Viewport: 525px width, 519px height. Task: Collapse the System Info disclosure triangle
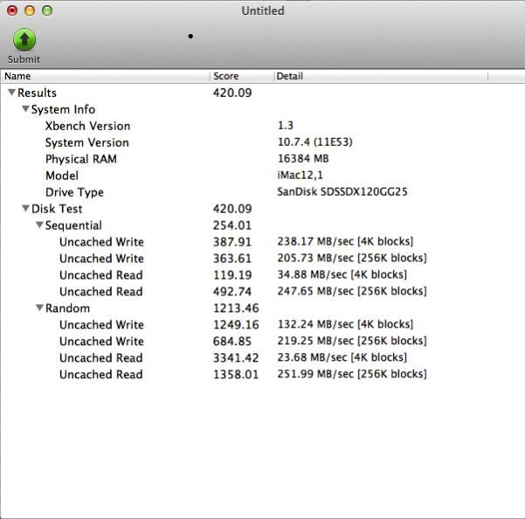(25, 109)
